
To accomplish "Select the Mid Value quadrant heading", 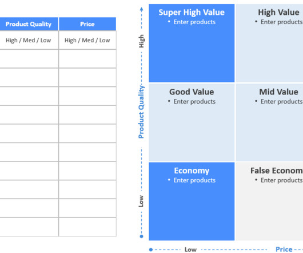I will click(278, 92).
